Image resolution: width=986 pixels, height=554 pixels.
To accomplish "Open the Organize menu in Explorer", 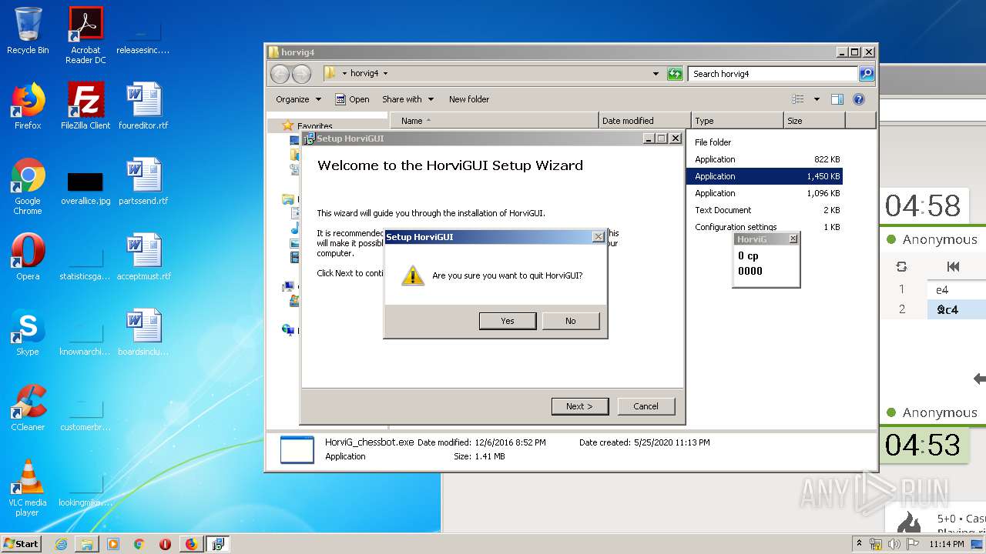I will [x=297, y=99].
